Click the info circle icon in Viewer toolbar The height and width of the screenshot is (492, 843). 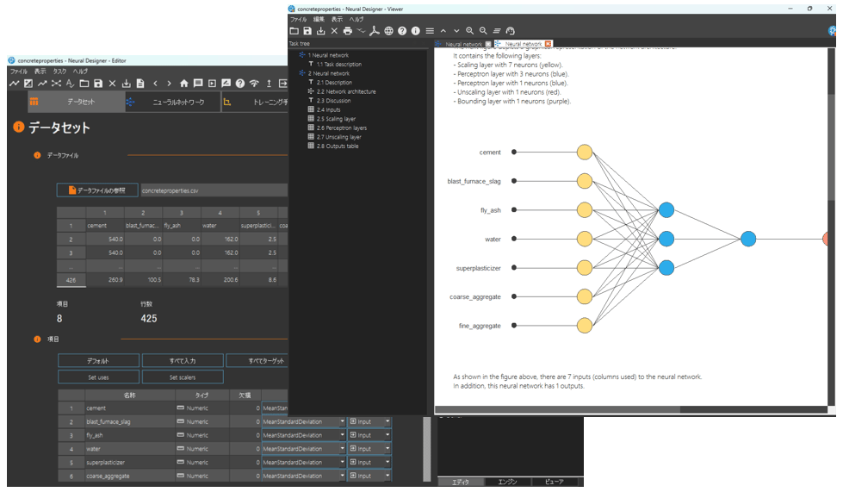[x=416, y=31]
